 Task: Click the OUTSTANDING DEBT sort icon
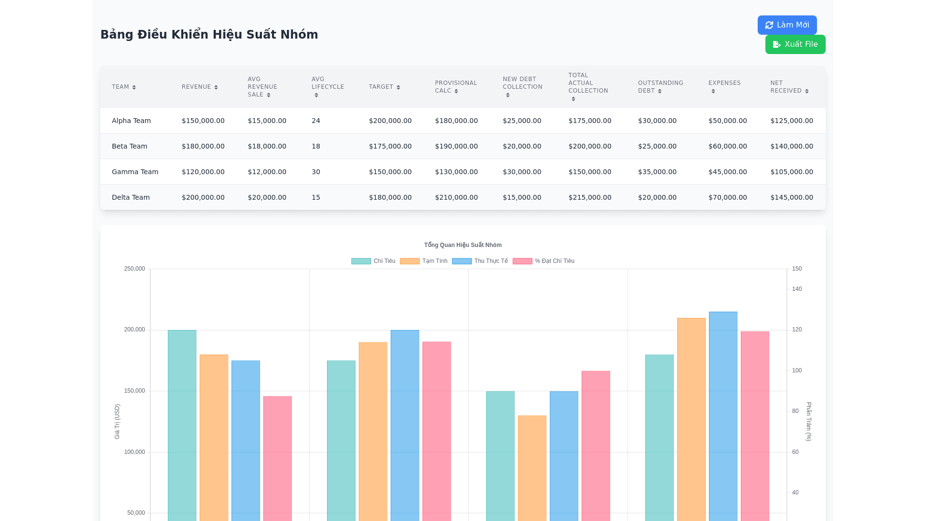(660, 91)
